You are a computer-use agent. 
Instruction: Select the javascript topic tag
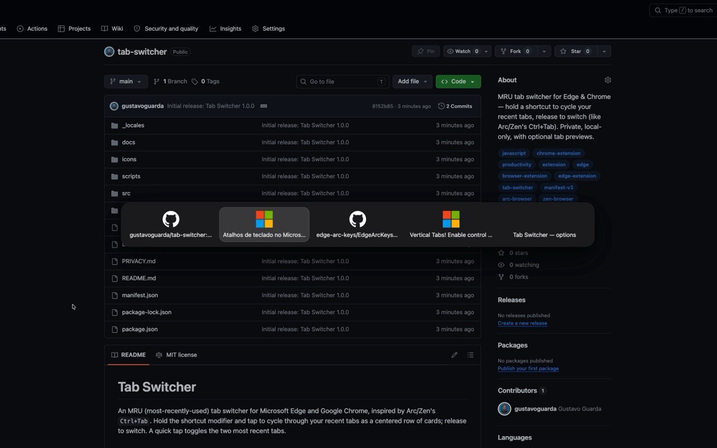pyautogui.click(x=514, y=153)
